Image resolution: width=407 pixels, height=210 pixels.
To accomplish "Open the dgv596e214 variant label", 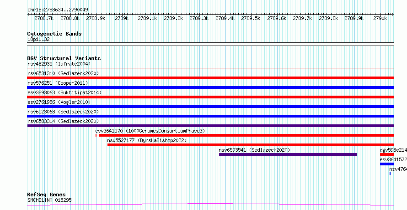I will tap(393, 150).
